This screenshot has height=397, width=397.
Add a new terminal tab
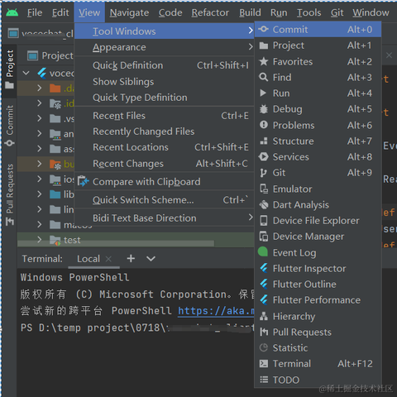[x=131, y=258]
